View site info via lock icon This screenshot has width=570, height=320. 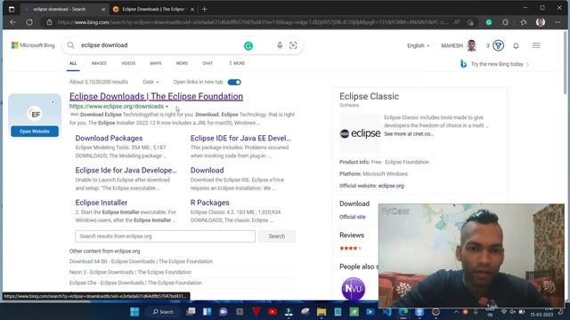point(50,22)
